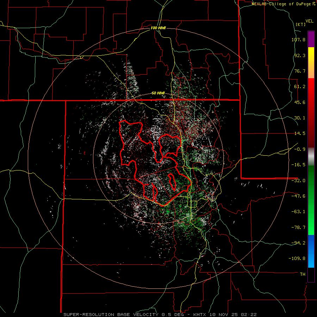Click the 30.1 velocity scale value
Viewport: 317px width, 317px height.
300,118
